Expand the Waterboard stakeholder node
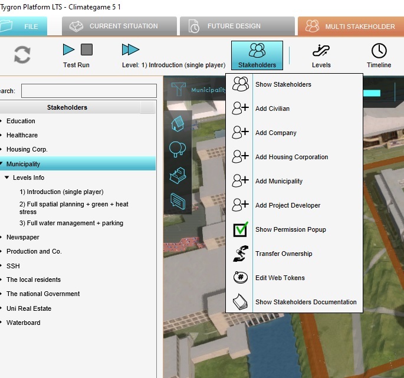The image size is (404, 378). point(2,323)
